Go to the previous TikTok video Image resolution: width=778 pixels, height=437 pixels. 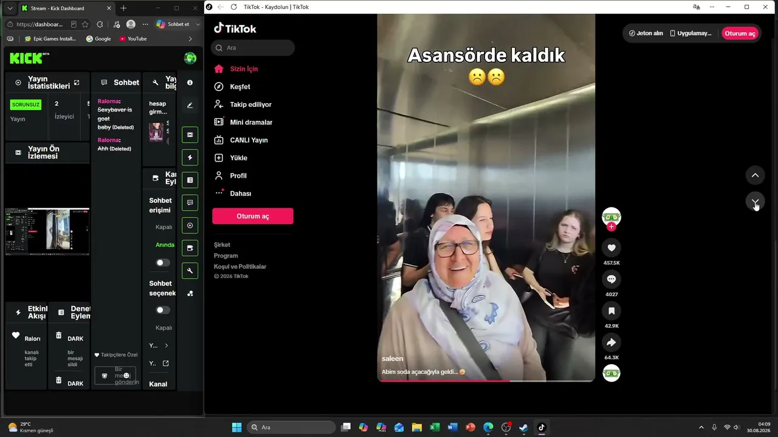755,175
